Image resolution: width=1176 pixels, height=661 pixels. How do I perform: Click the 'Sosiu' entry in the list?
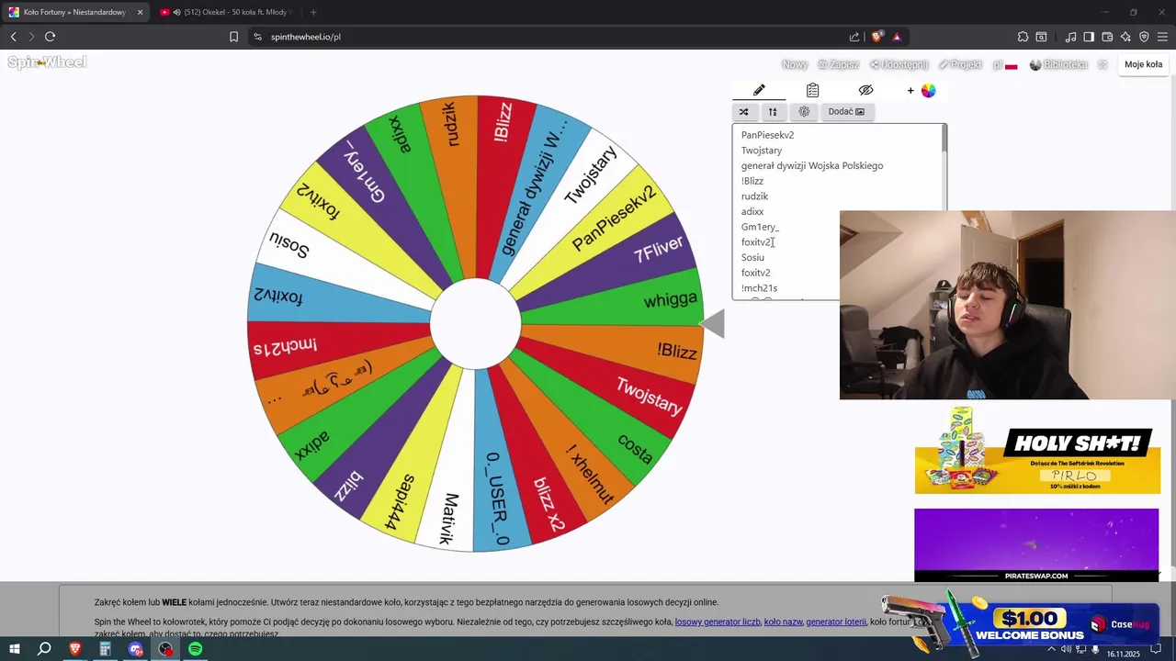tap(752, 257)
